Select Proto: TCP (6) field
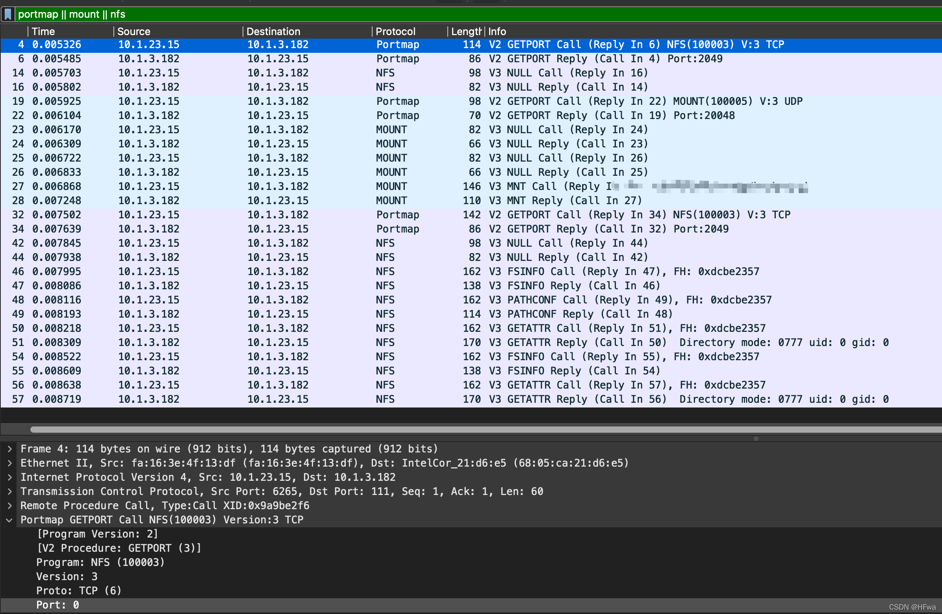 (79, 591)
